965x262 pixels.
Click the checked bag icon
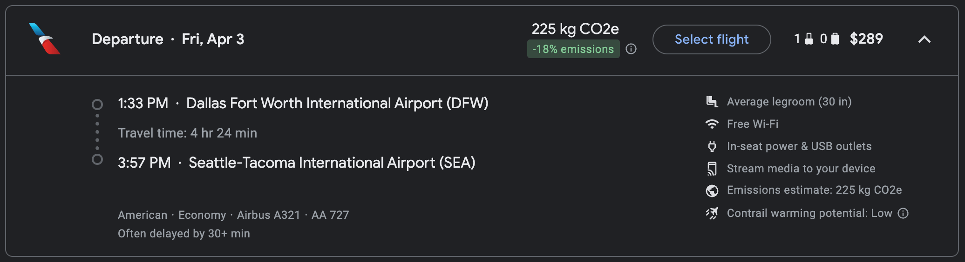click(x=835, y=39)
